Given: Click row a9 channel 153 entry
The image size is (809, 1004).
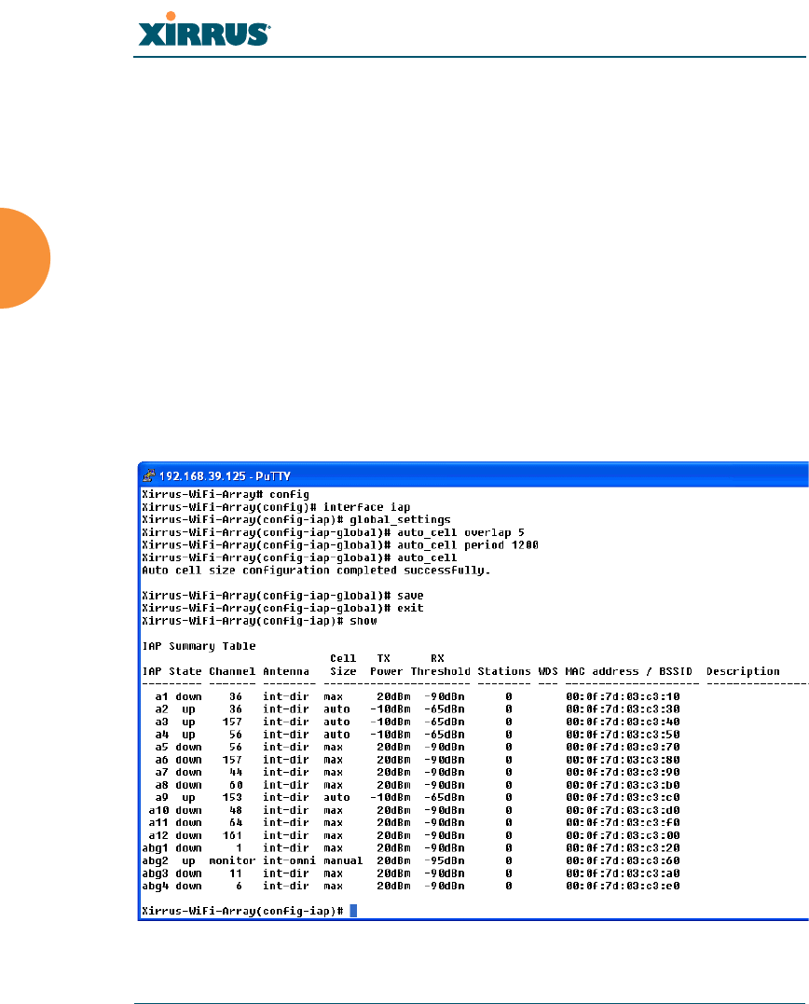Looking at the screenshot, I should pyautogui.click(x=232, y=798).
